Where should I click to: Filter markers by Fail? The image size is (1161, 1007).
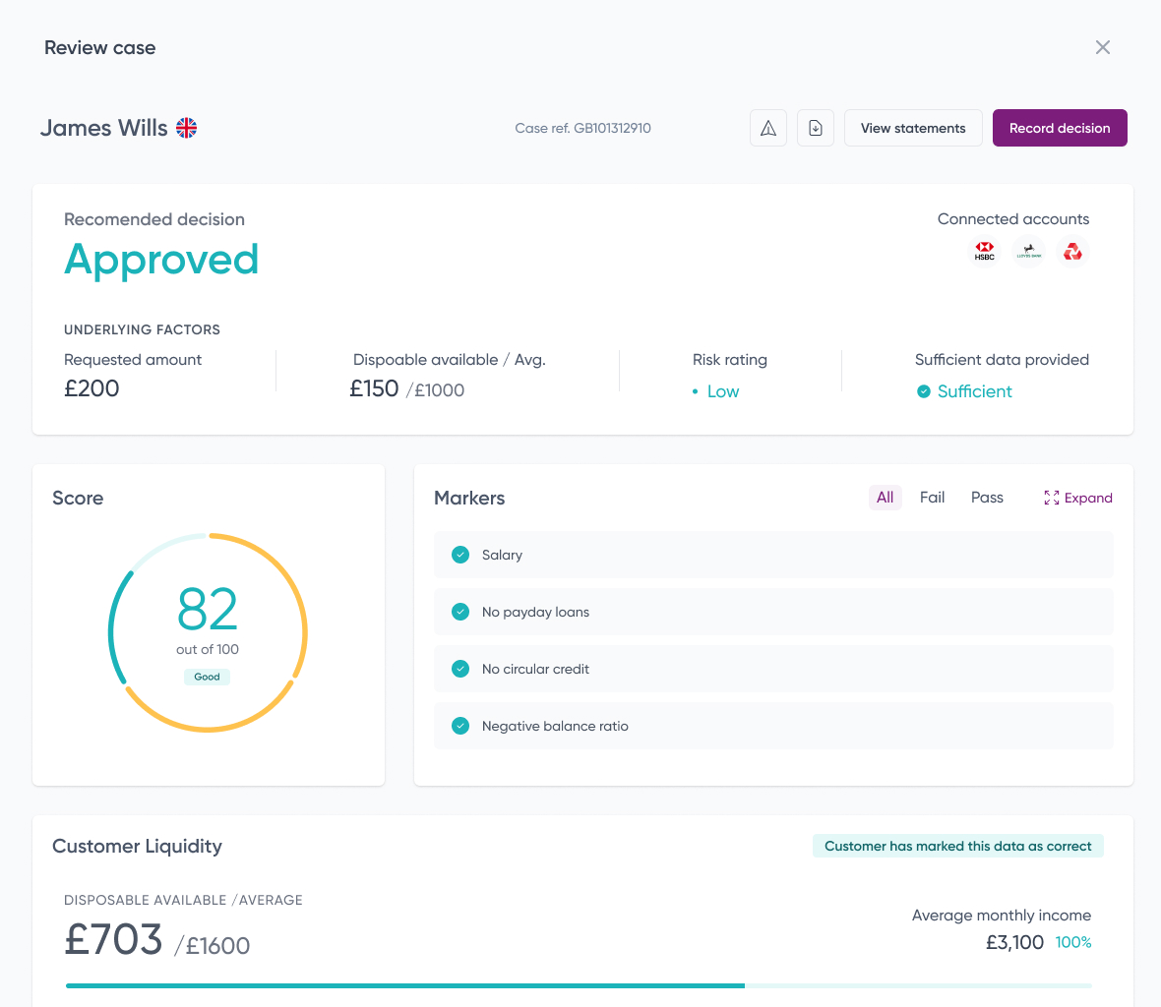[932, 498]
